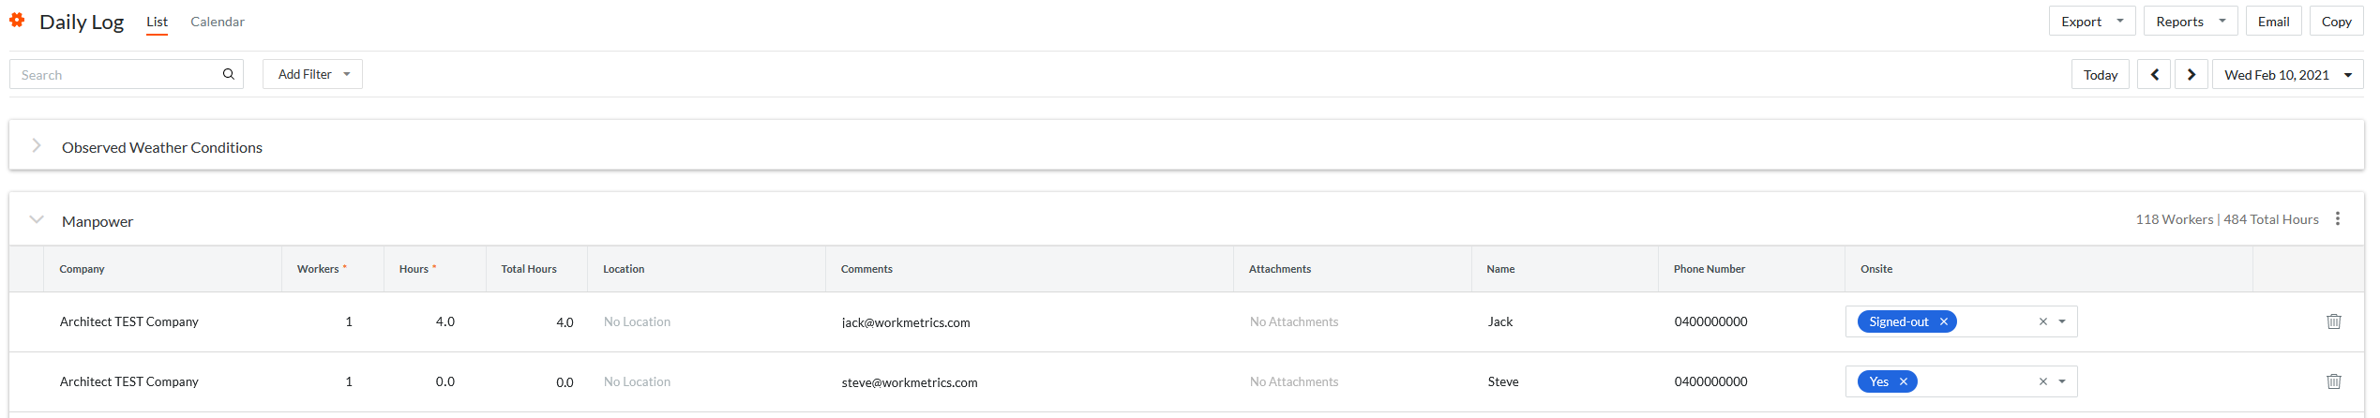Focus the Search input field
The width and height of the screenshot is (2380, 418).
117,74
